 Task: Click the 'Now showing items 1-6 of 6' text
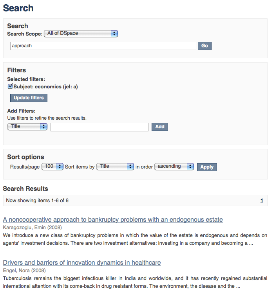[x=37, y=201]
